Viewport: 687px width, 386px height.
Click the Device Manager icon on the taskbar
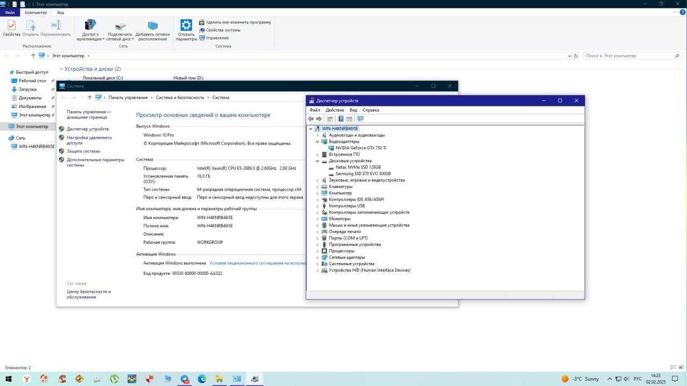[254, 378]
